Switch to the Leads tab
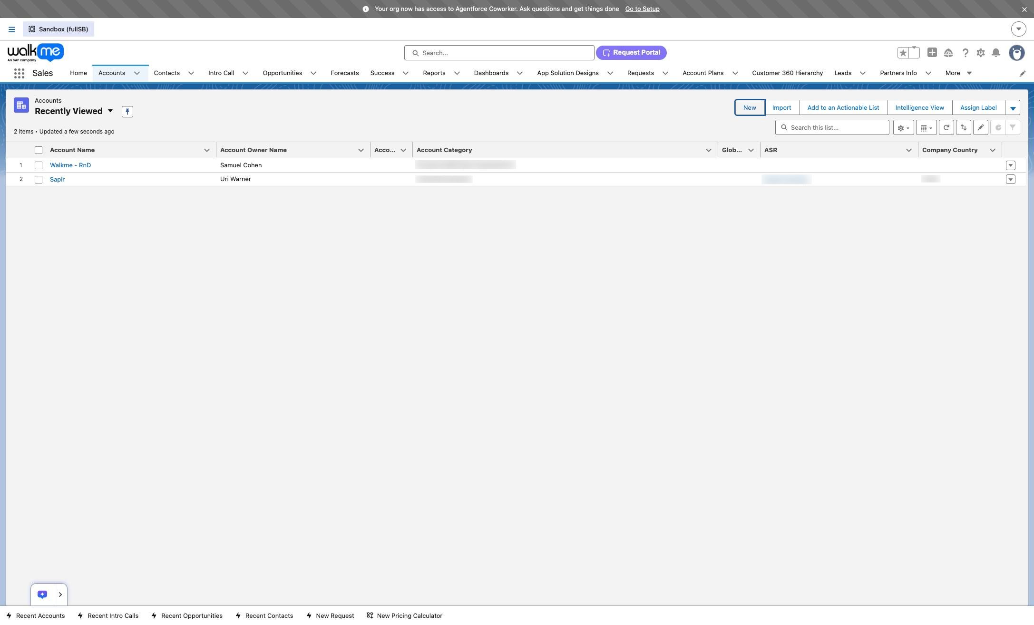The height and width of the screenshot is (625, 1034). click(843, 73)
